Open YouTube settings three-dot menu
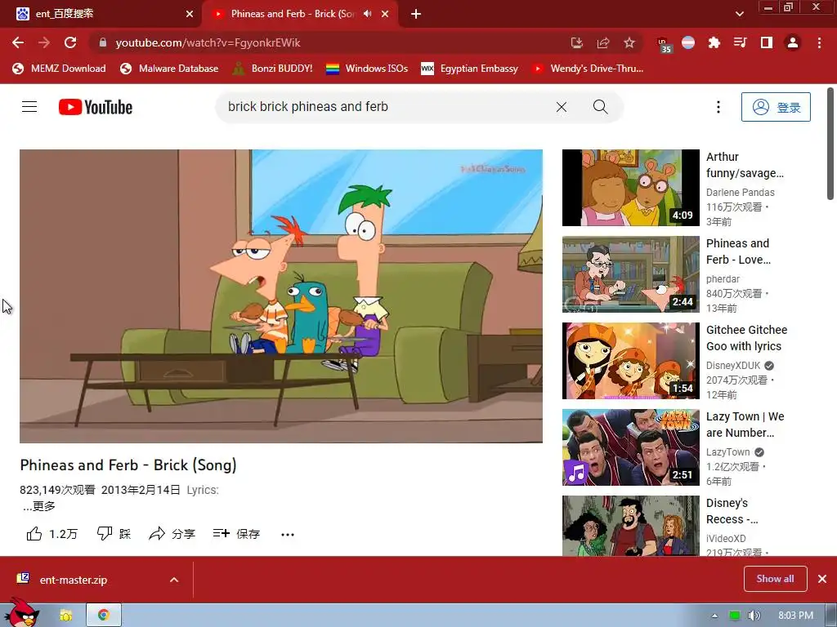 tap(718, 107)
